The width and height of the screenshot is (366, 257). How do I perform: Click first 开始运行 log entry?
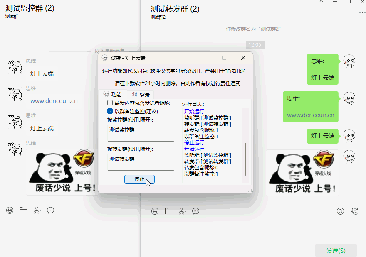pyautogui.click(x=194, y=111)
